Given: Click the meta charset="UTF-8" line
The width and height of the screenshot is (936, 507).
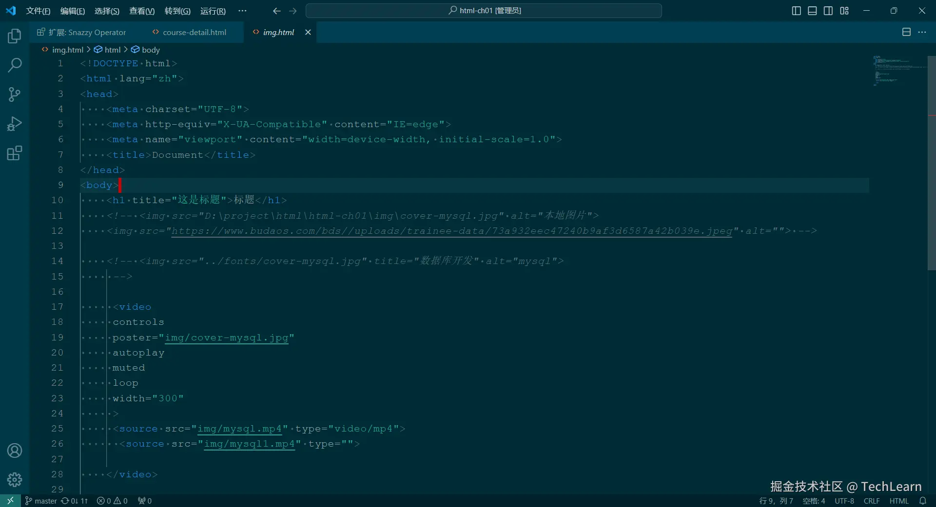Looking at the screenshot, I should [x=177, y=109].
